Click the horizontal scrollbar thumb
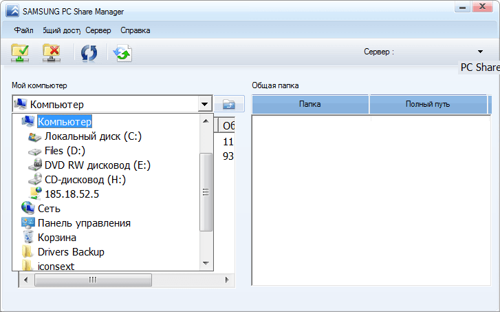Screen dimensions: 500x312 [93, 280]
